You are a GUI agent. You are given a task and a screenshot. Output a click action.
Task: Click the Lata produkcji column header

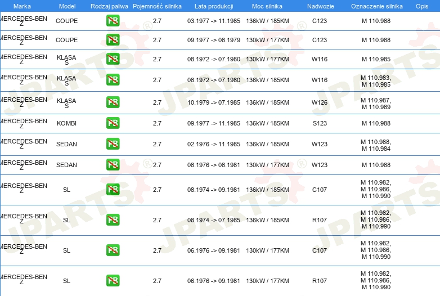tap(214, 6)
